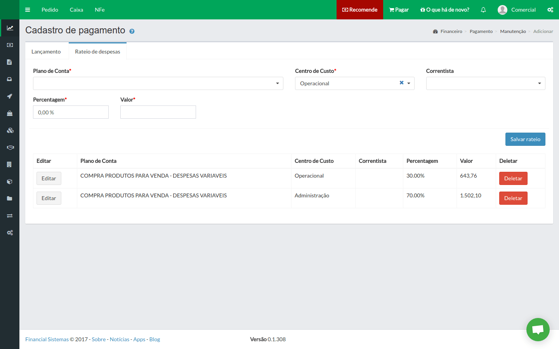Open the Financial Sistemas footer link

47,339
